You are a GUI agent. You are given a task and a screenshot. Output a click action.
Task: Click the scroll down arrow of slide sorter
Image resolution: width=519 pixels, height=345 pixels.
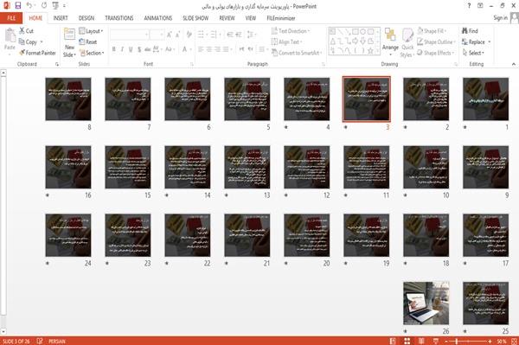3,331
